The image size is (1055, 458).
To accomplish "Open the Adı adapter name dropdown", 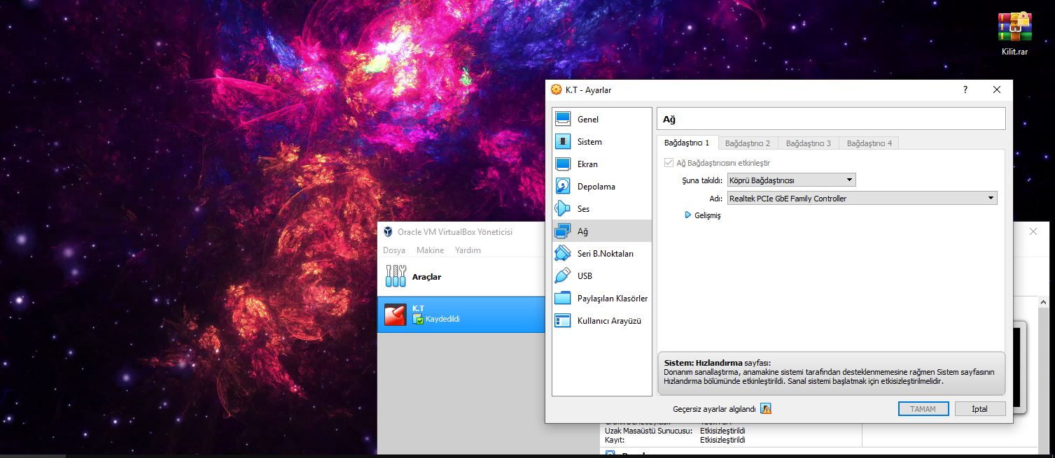I will click(862, 199).
